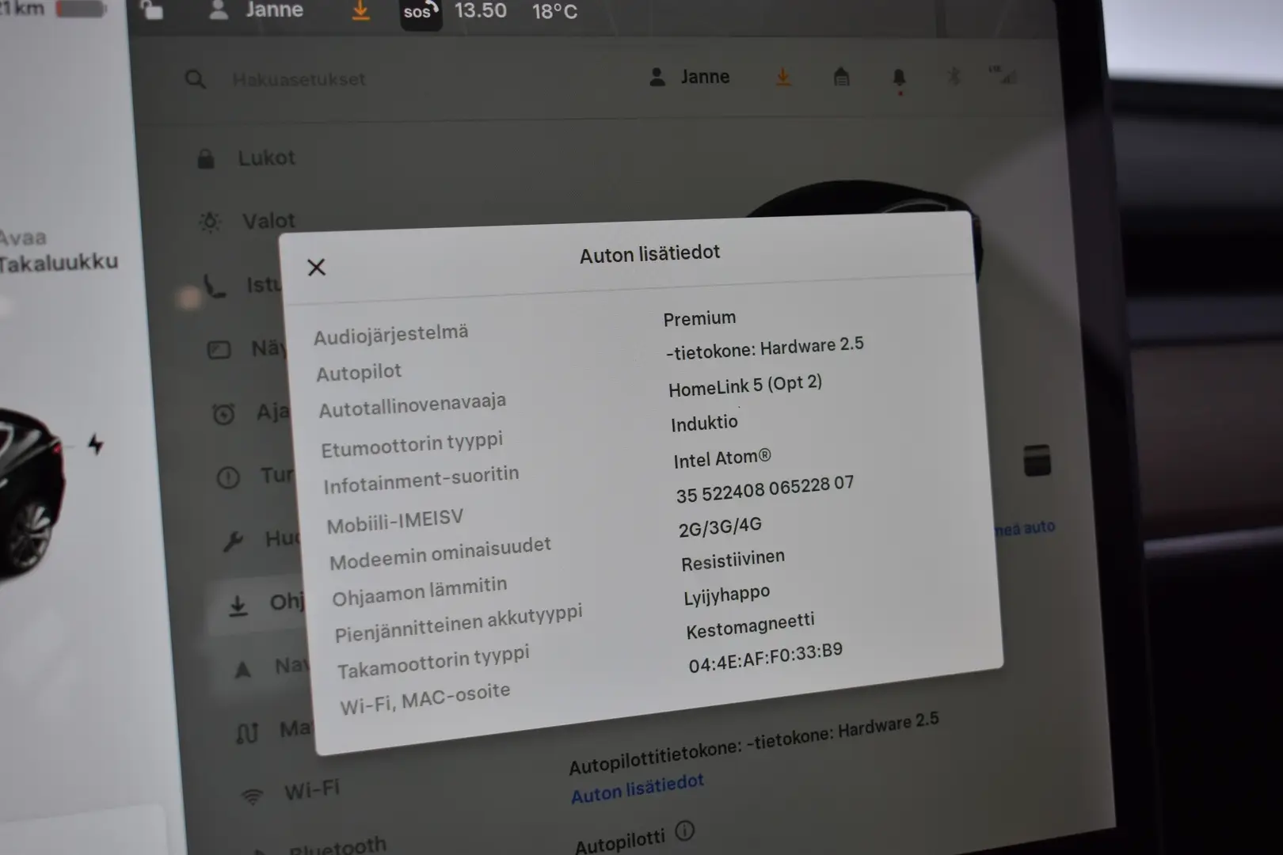Click the Auton lisätiedot link
The image size is (1283, 855).
638,788
